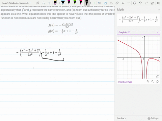Viewport: 162px width, 121px height.
Task: Click the f(x) formula in the problem
Action: (60, 26)
